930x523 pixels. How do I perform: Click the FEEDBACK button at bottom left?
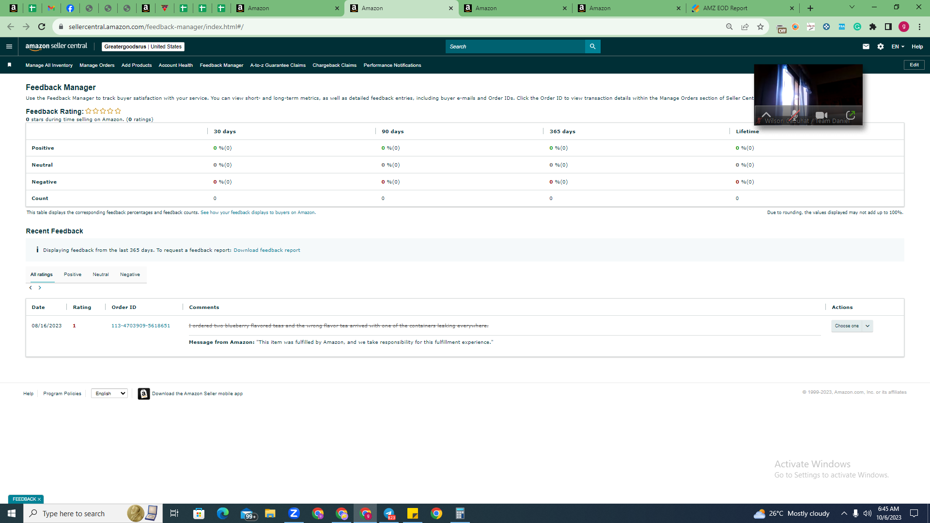click(26, 499)
